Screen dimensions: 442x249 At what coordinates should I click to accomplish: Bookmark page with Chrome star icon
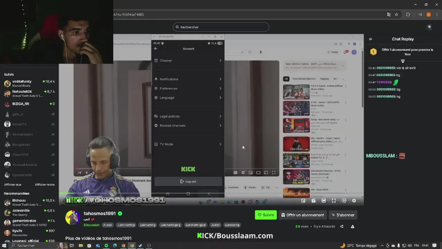coord(396,15)
